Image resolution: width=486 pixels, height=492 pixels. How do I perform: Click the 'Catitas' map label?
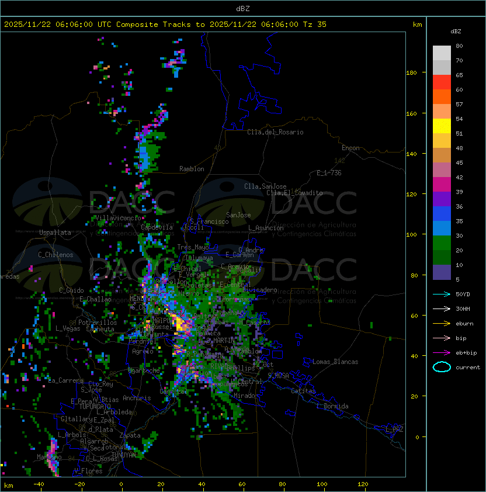tap(303, 391)
